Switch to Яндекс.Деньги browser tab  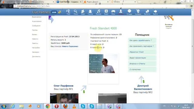96,2
